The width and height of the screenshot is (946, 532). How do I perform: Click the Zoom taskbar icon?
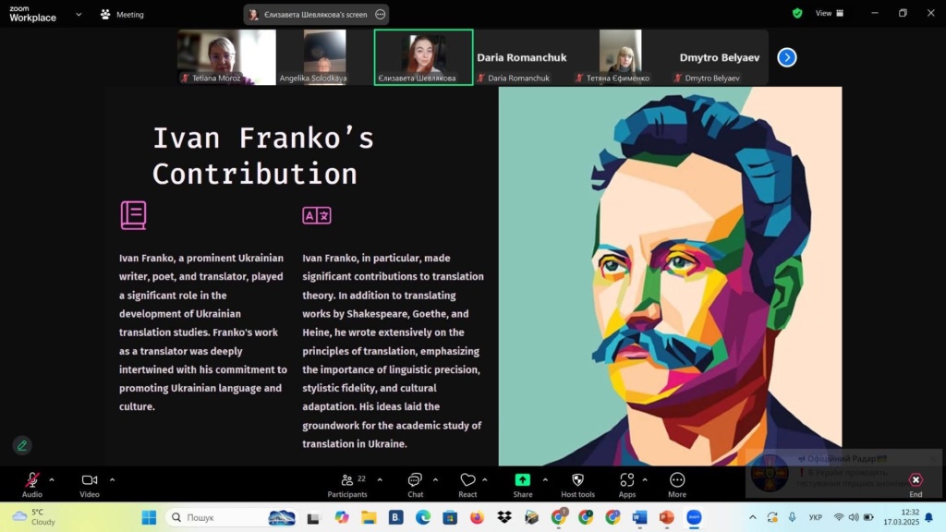(x=695, y=517)
